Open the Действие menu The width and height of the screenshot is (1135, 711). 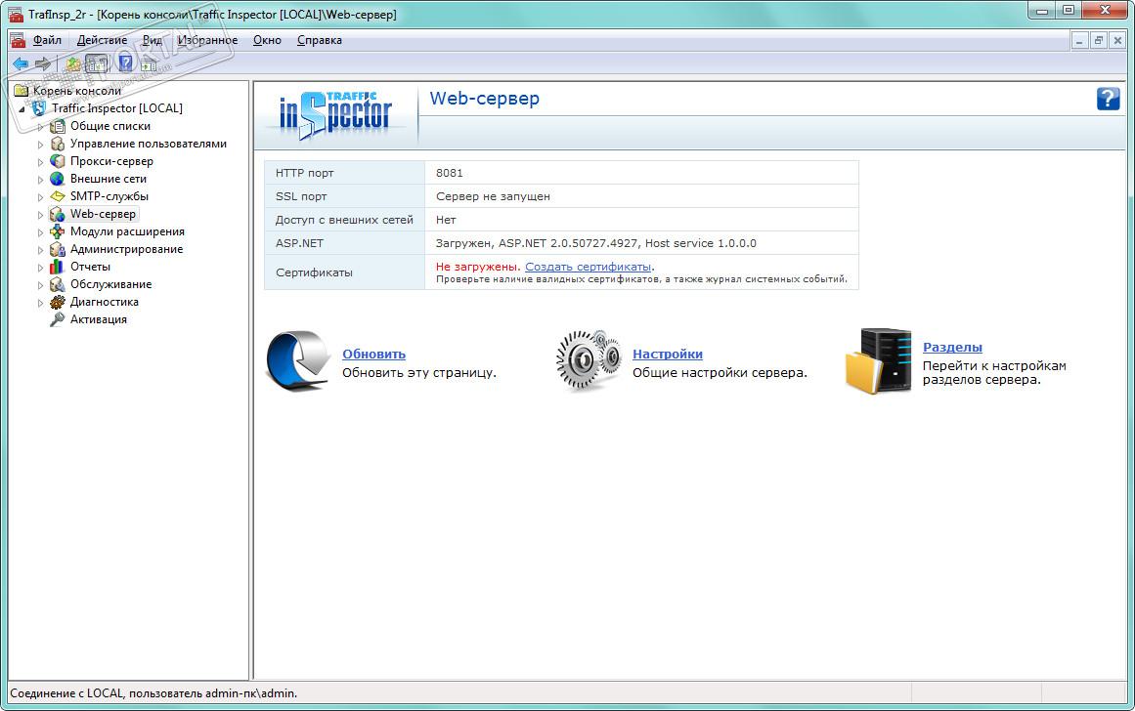[x=102, y=40]
